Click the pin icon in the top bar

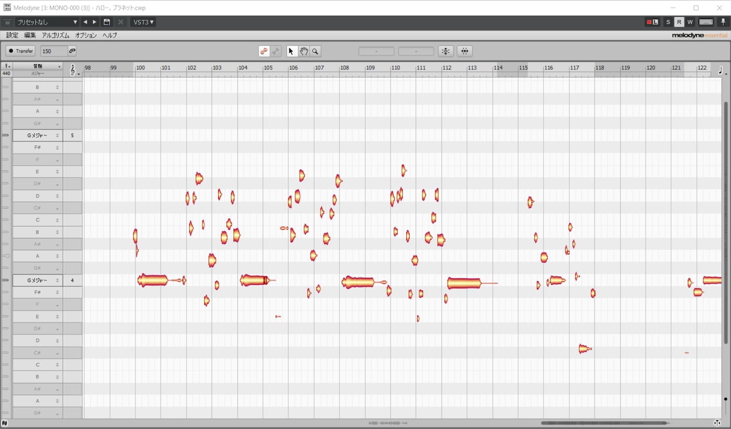pyautogui.click(x=724, y=22)
